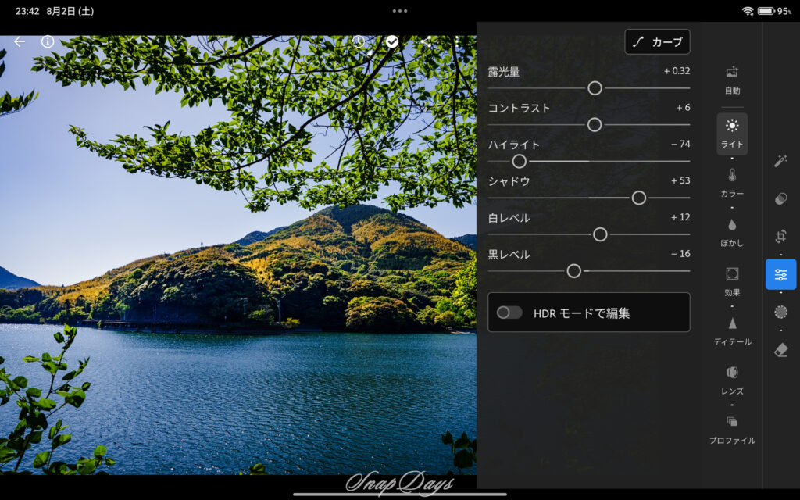Select the Crop tool
This screenshot has width=800, height=500.
pyautogui.click(x=781, y=237)
